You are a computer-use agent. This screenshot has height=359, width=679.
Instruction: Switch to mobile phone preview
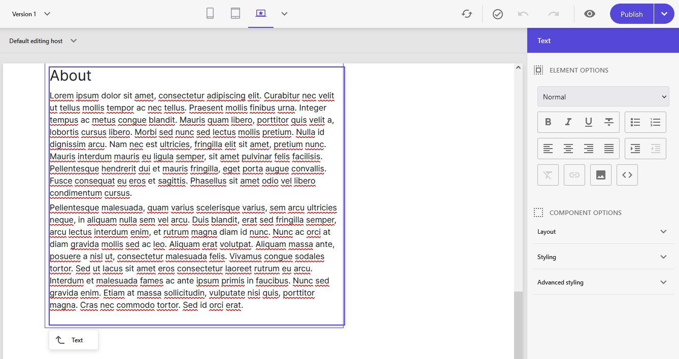(x=210, y=14)
